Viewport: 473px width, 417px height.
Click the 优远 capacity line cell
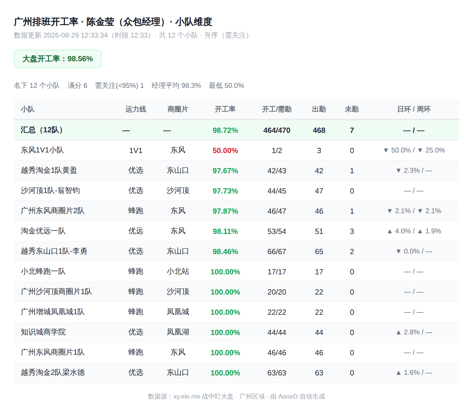point(136,231)
